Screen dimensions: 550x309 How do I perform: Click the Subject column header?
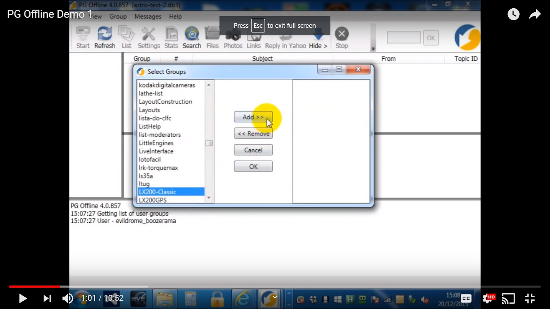[262, 59]
